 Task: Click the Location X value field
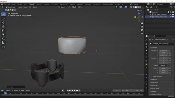tap(164, 51)
